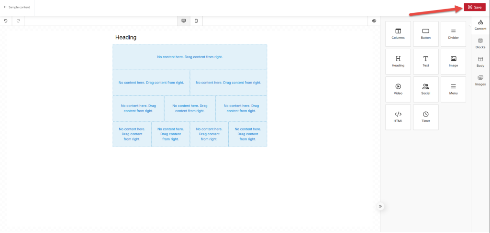Screen dimensions: 490x233
Task: Select the Text content block
Action: 425,62
